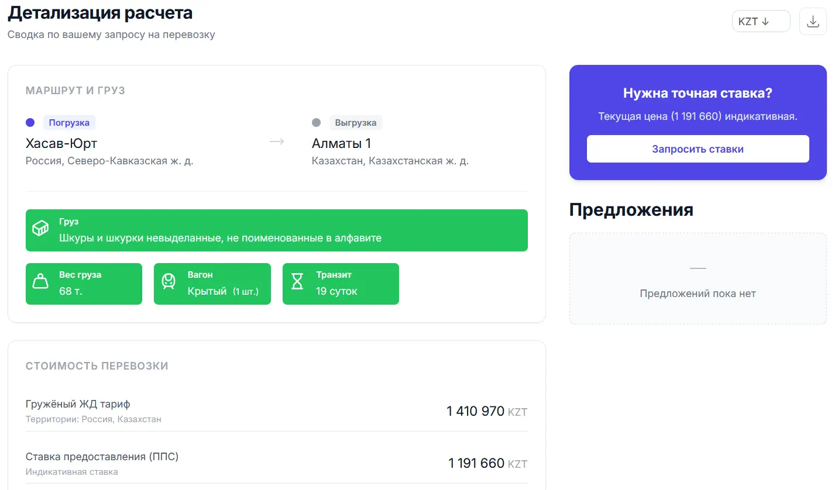The width and height of the screenshot is (838, 490).
Task: Click the route arrow between stations
Action: 277,142
